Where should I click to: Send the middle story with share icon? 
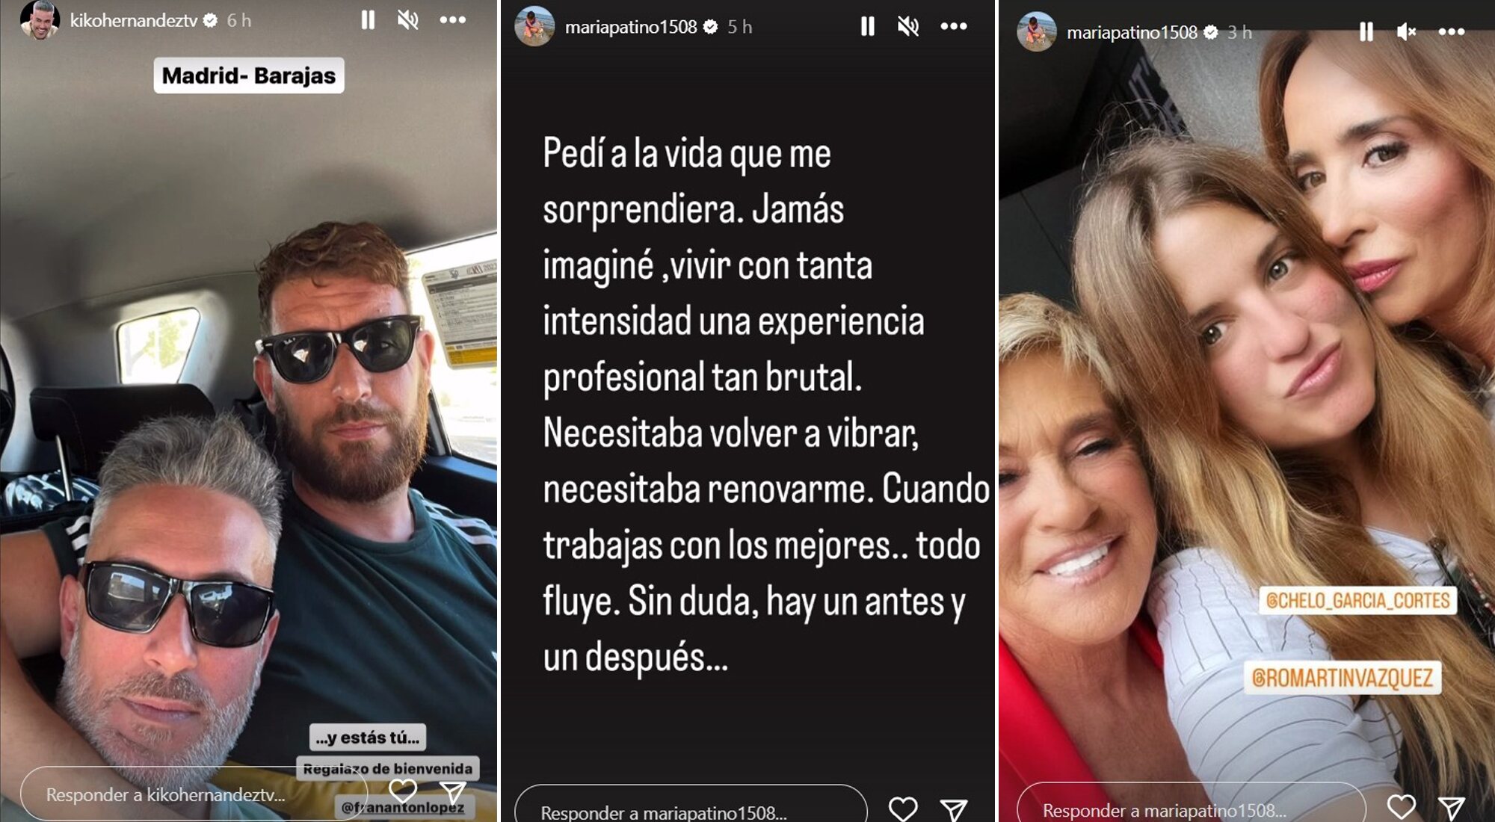click(x=954, y=810)
